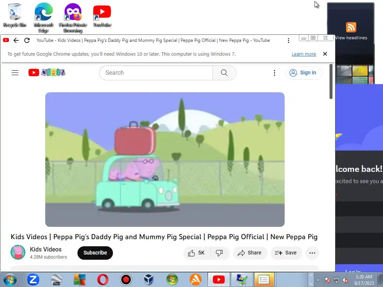383x287 pixels.
Task: Open the Google Earth Pro taskbar icon
Action: (x=56, y=280)
